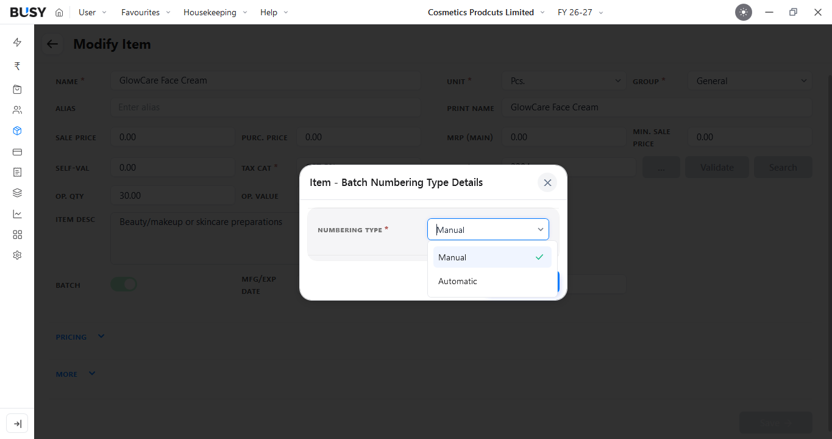Restore down the BUSY window
The image size is (832, 439).
click(x=793, y=12)
